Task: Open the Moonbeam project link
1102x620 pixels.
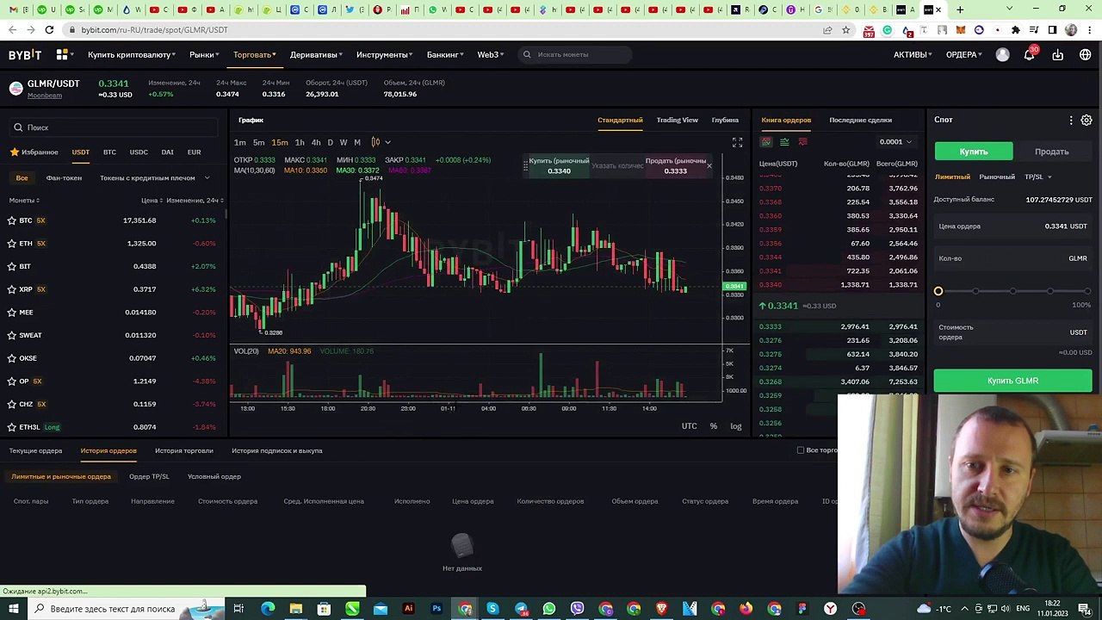Action: (45, 96)
